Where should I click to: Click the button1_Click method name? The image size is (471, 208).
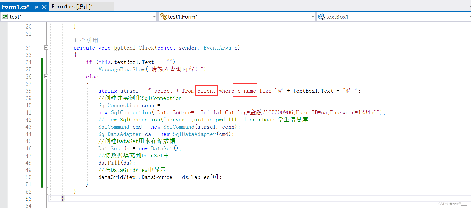pyautogui.click(x=134, y=48)
